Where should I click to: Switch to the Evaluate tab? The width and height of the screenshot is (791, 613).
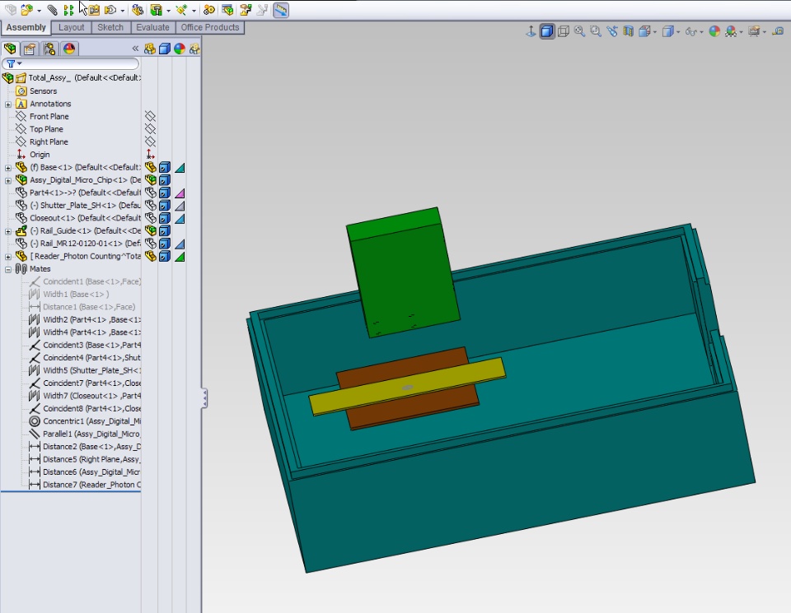(152, 27)
